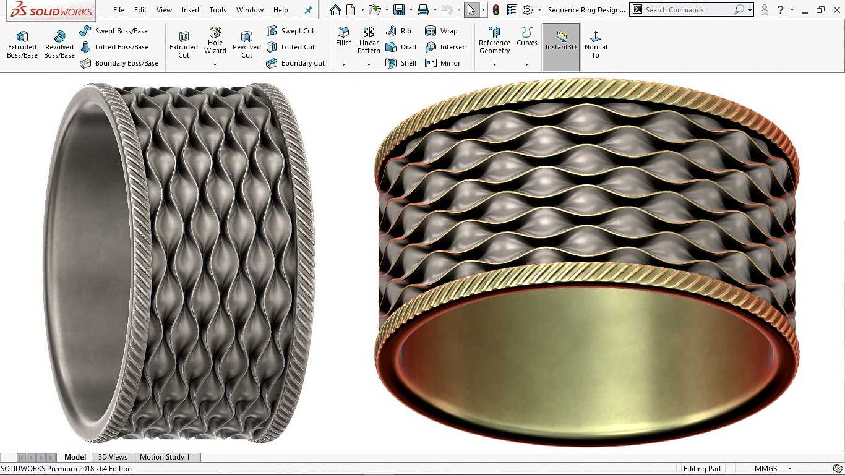Select the Wrap feature
Viewport: 845px width, 475px height.
coord(442,31)
